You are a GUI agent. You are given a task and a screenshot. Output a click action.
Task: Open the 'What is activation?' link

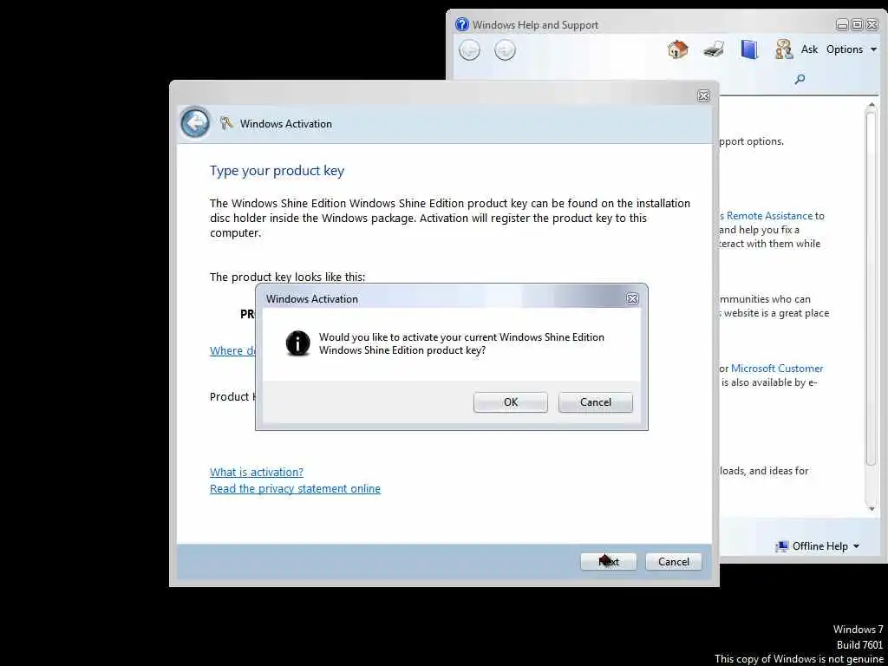pyautogui.click(x=257, y=472)
